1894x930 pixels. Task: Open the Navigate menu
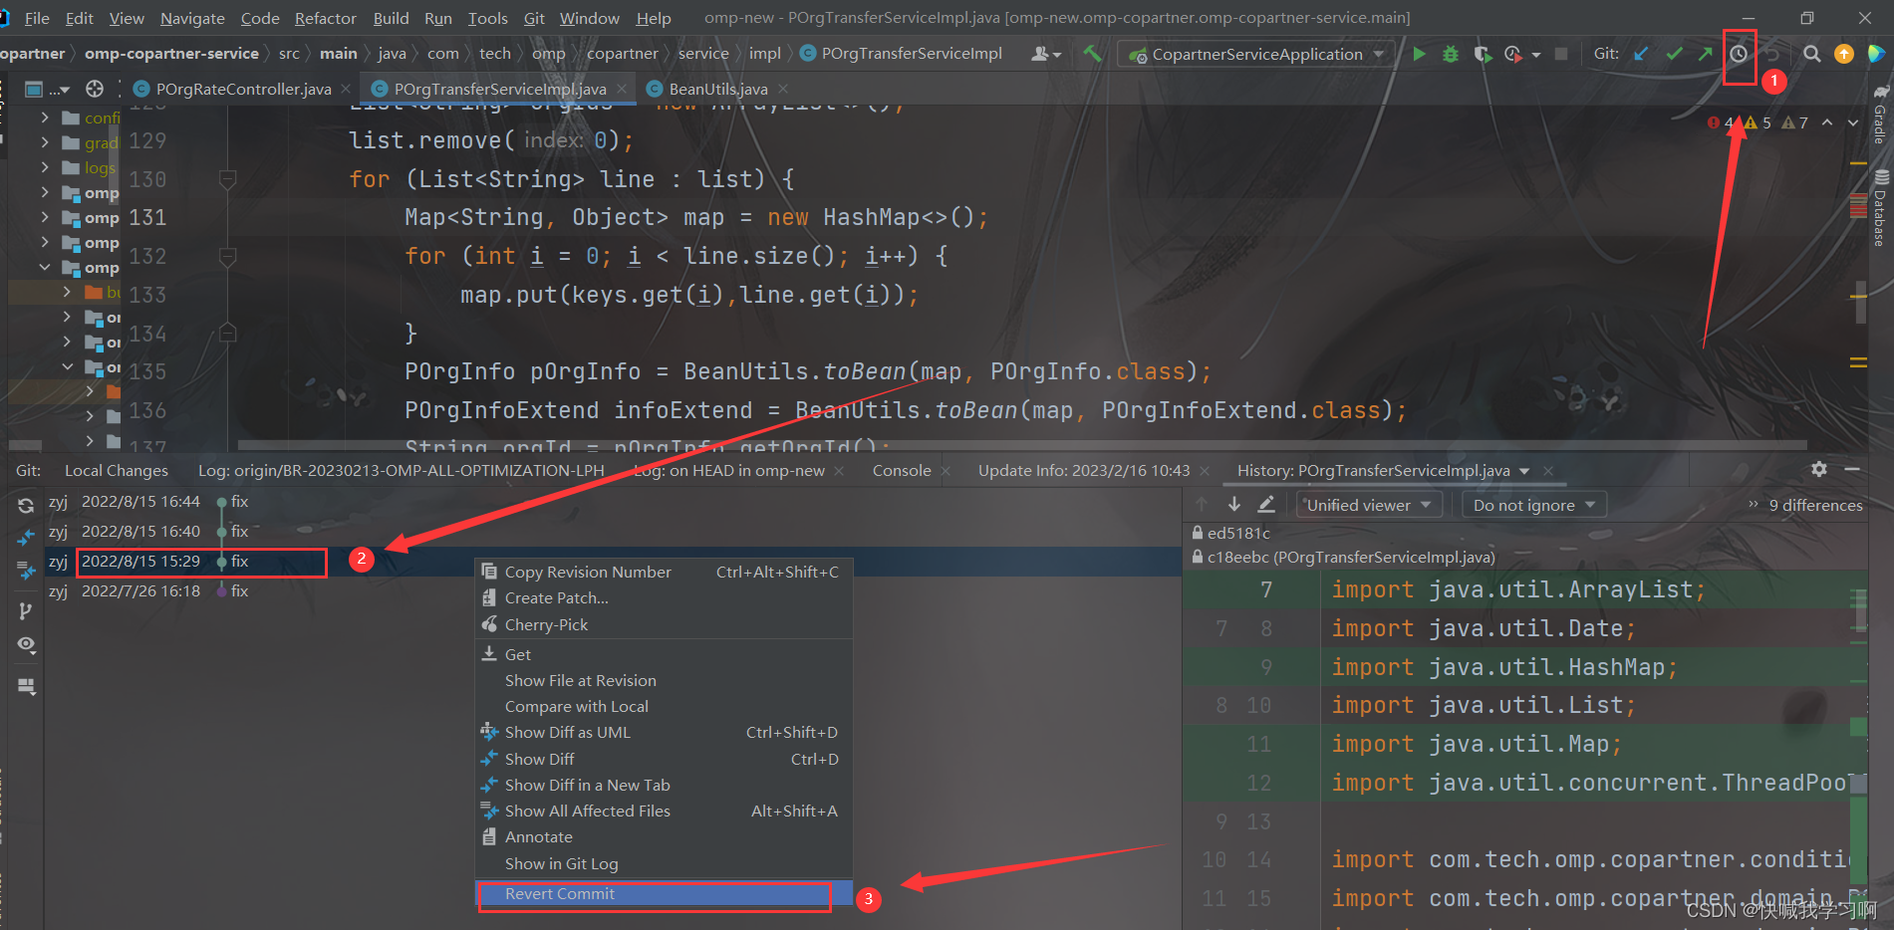point(192,18)
